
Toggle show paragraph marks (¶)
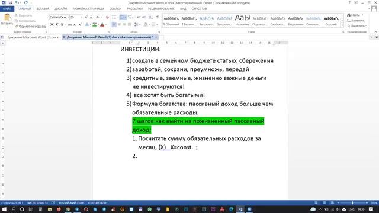tap(158, 17)
